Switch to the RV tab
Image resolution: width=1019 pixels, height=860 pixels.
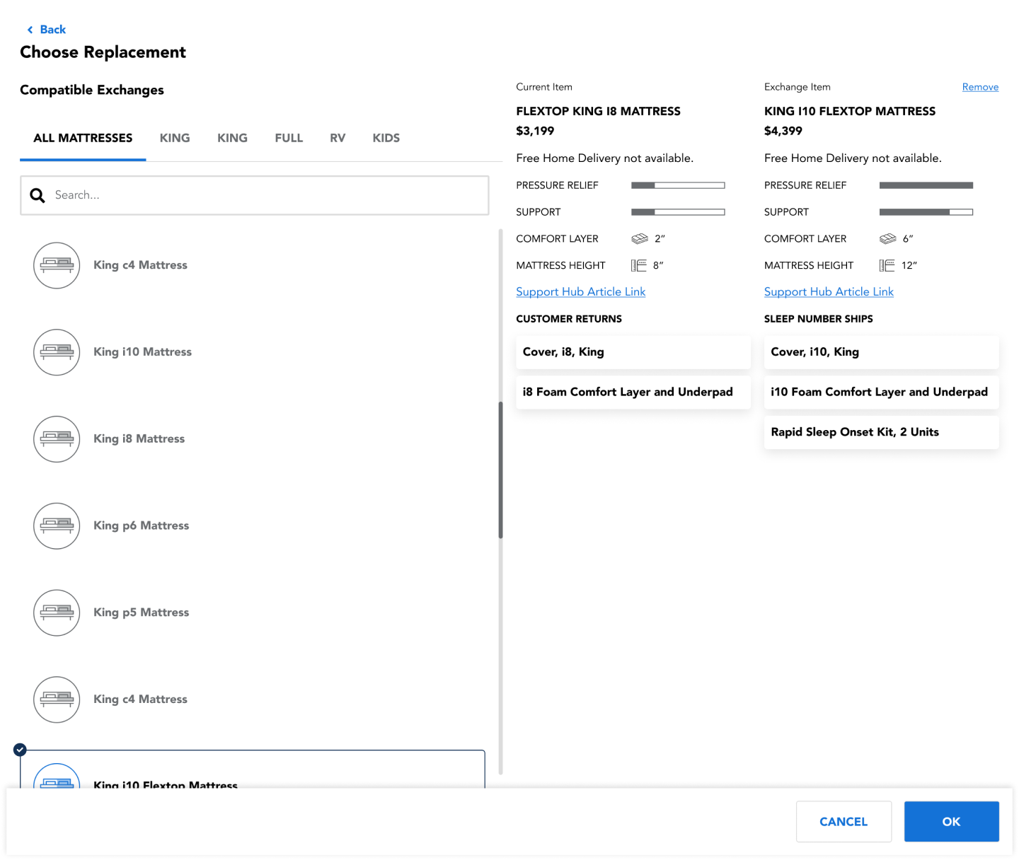pos(338,138)
